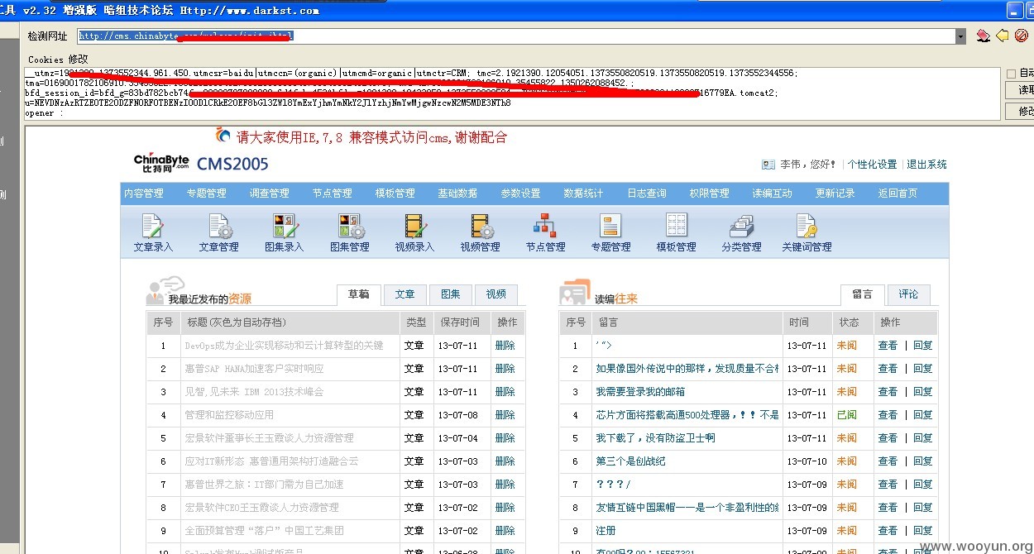Open 模板管理 template management toolbar icon

click(677, 233)
